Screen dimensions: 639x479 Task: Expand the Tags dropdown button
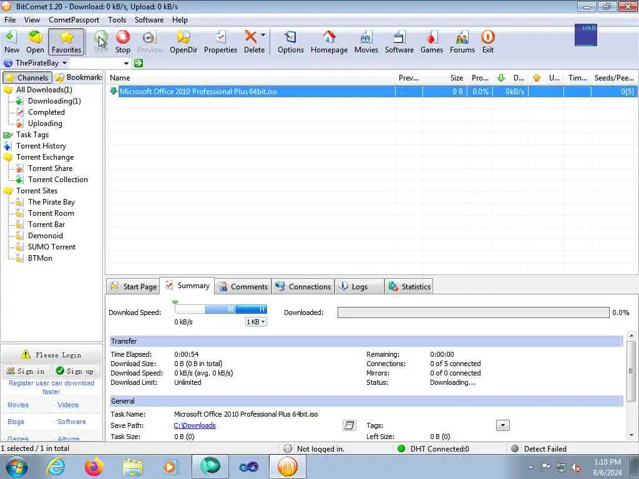point(502,425)
